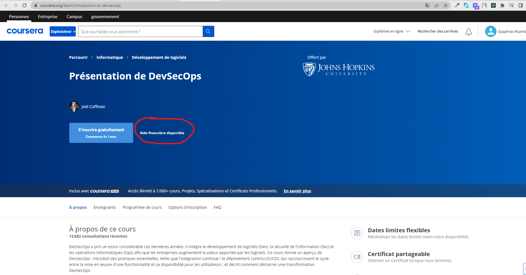526x275 pixels.
Task: Click the Offert par label
Action: pos(317,57)
